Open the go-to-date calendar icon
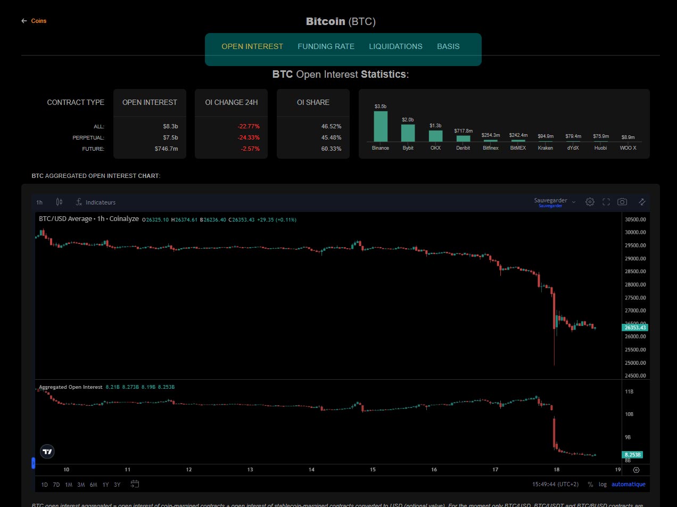 (135, 484)
